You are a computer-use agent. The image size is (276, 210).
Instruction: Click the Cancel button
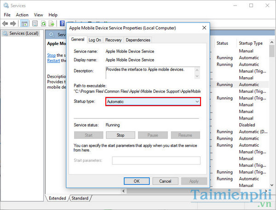[x=165, y=181]
